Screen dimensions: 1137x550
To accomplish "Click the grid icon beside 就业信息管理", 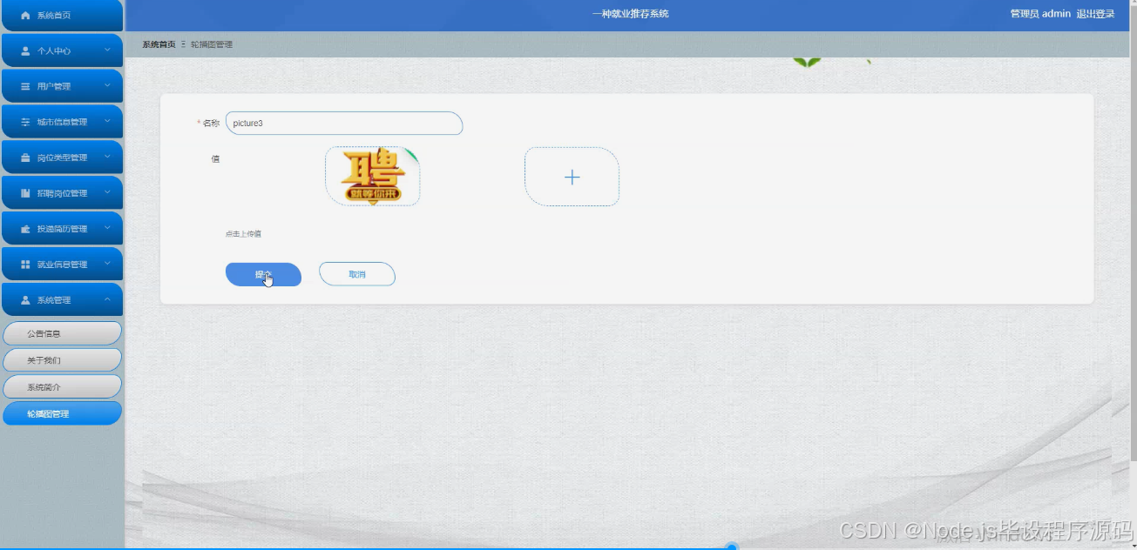I will click(x=25, y=265).
